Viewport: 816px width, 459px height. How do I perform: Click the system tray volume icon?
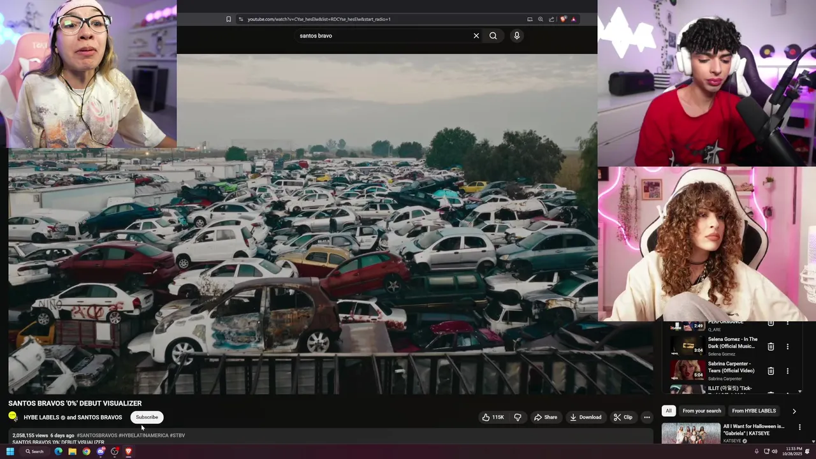tap(775, 451)
